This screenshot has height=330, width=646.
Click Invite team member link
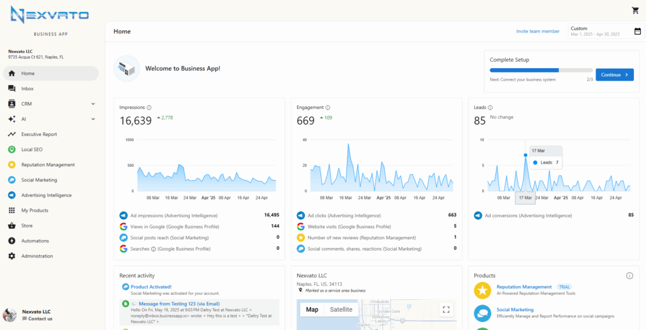[537, 31]
